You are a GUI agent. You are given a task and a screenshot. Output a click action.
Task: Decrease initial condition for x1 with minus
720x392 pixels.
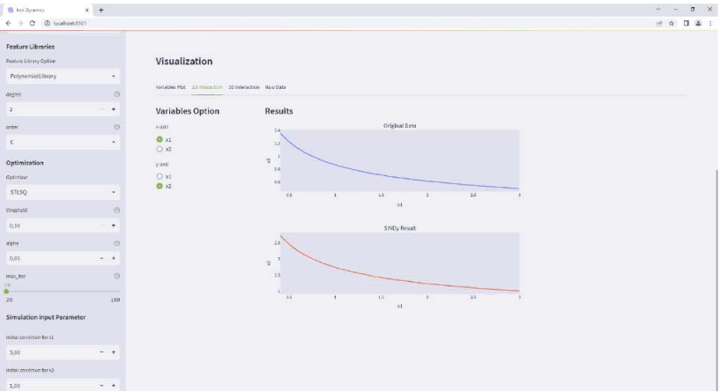point(101,352)
